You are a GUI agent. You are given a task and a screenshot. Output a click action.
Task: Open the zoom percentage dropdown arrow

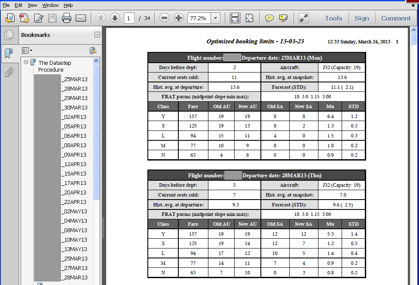click(x=215, y=18)
